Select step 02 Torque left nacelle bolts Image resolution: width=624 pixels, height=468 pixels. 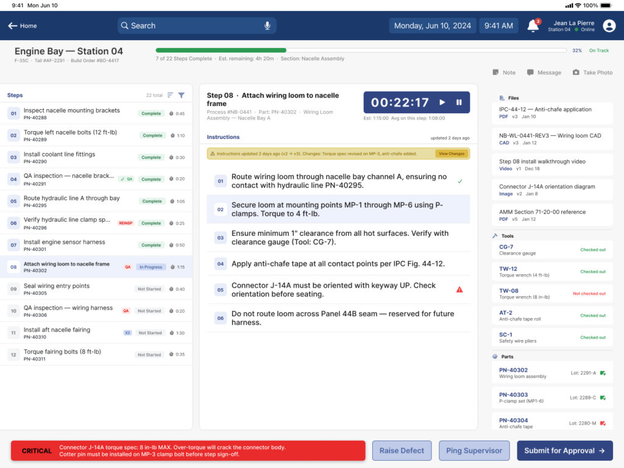pos(96,135)
